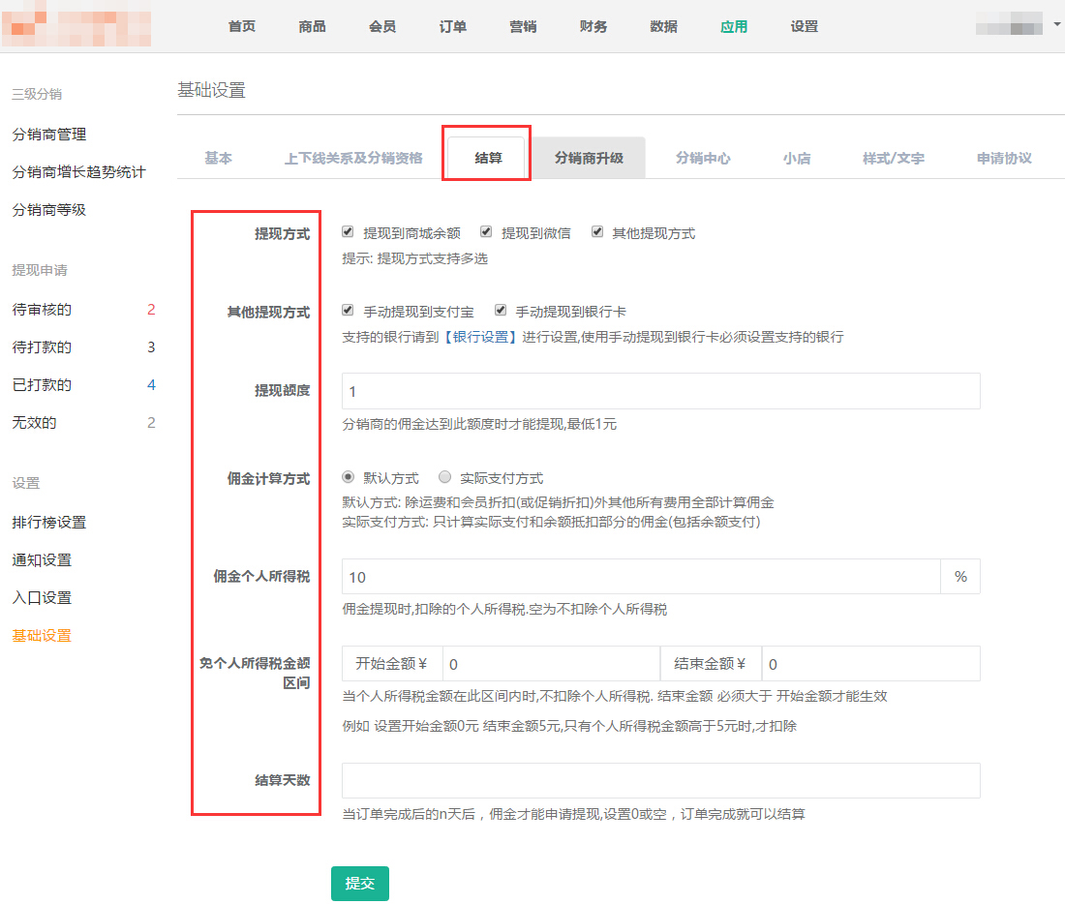Go to 订单 in top menu

pyautogui.click(x=452, y=26)
